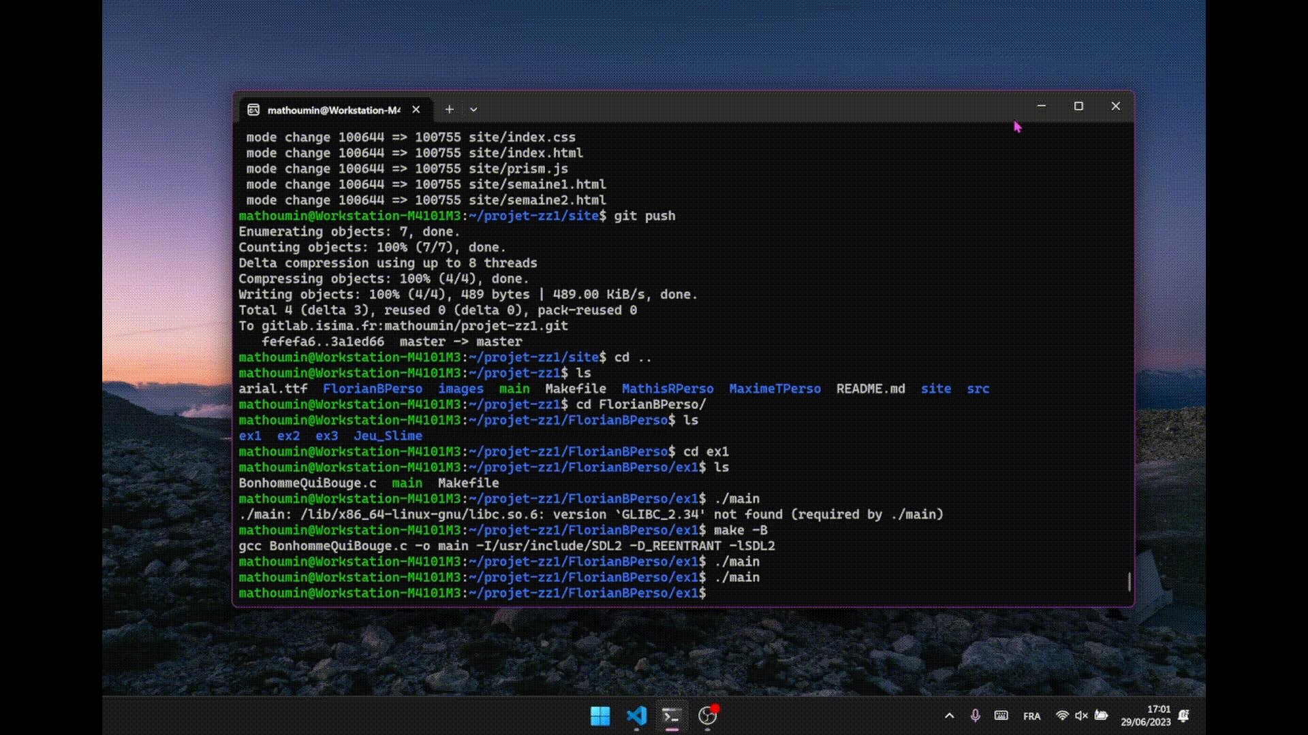Click the battery status icon
Viewport: 1308px width, 735px height.
1101,716
